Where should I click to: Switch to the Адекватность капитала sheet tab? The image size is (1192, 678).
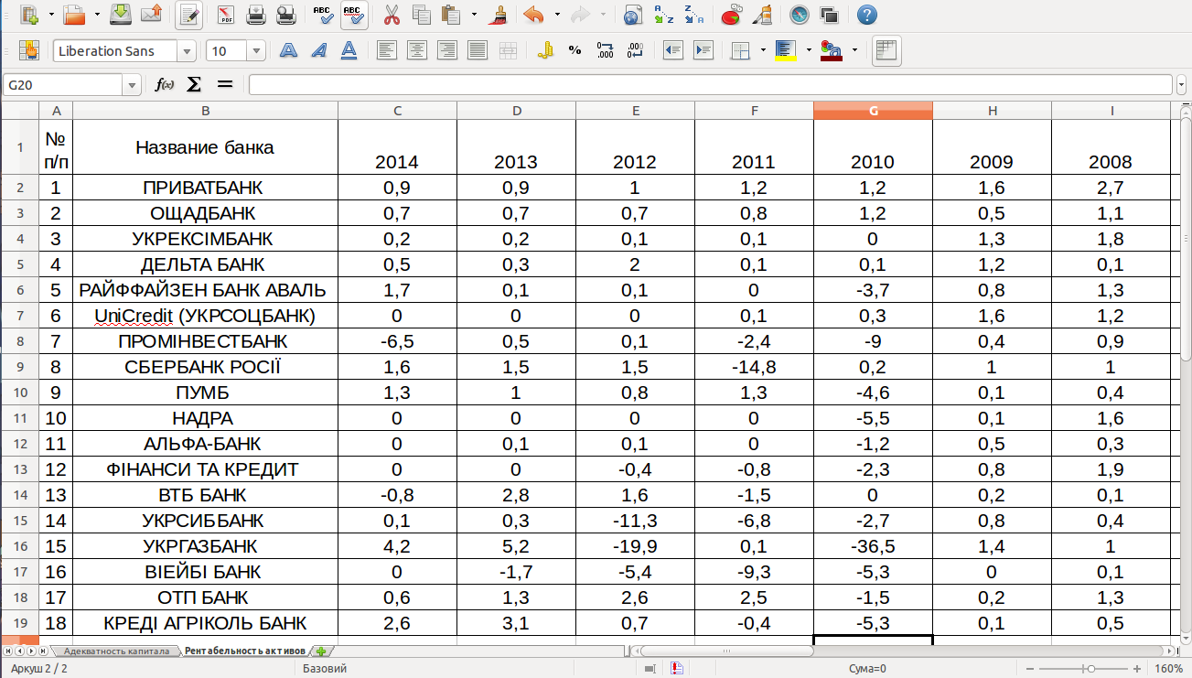(117, 651)
